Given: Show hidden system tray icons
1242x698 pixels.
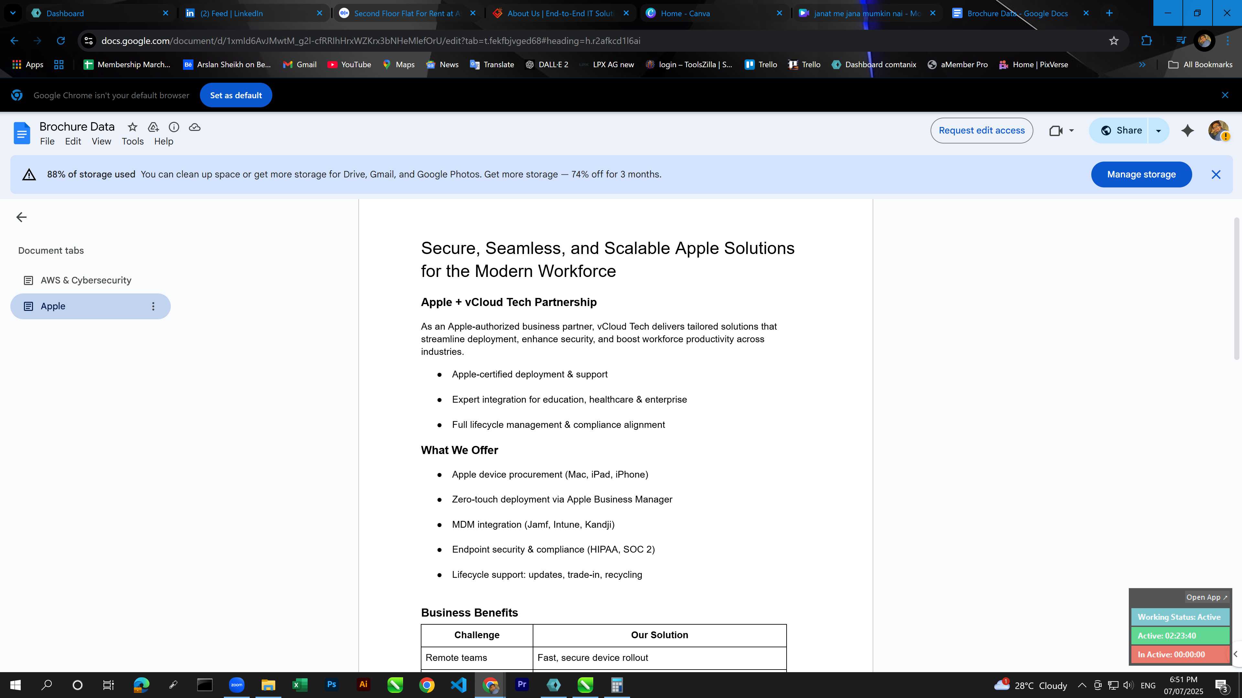Looking at the screenshot, I should point(1082,685).
